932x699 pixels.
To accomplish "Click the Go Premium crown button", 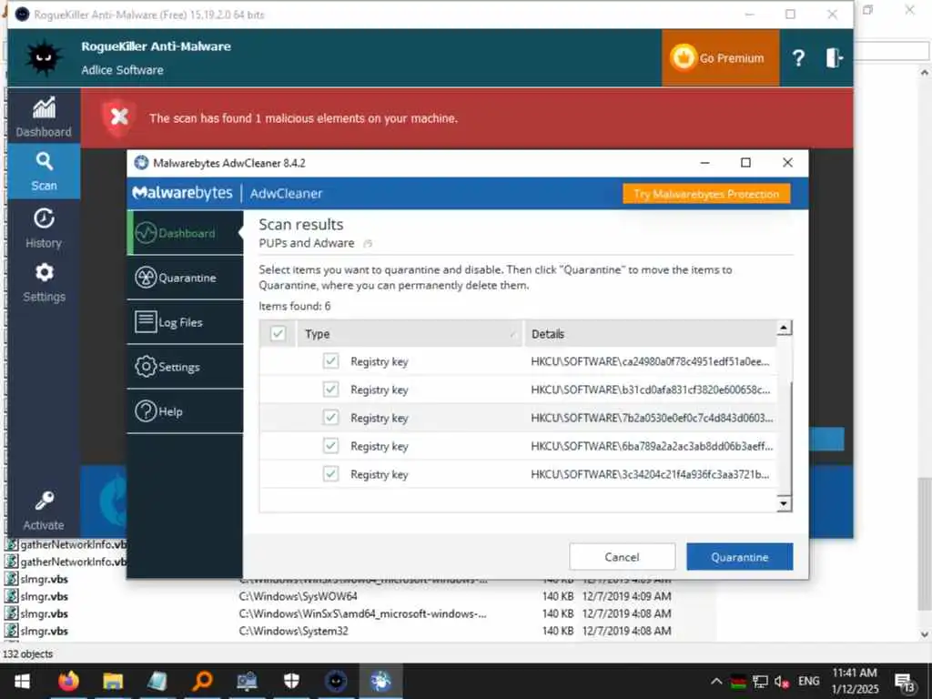I will click(720, 57).
